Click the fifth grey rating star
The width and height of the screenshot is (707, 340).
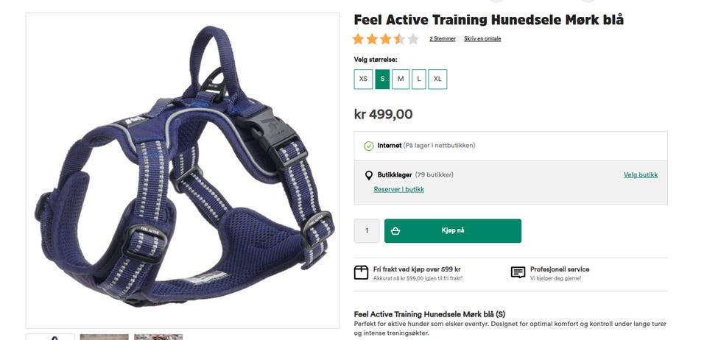click(413, 39)
